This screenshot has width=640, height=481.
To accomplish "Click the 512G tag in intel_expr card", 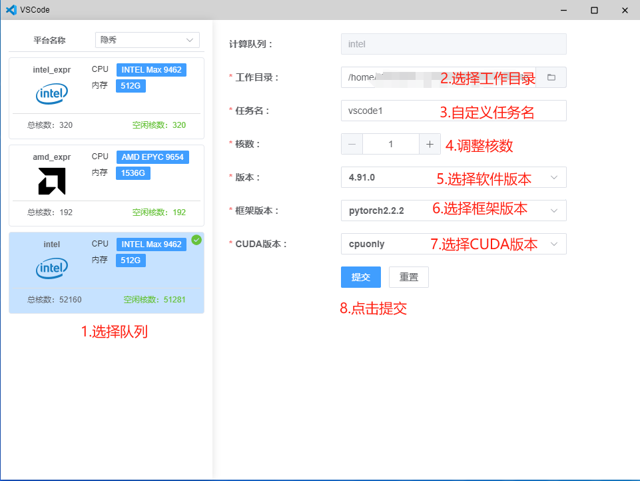I will point(131,86).
